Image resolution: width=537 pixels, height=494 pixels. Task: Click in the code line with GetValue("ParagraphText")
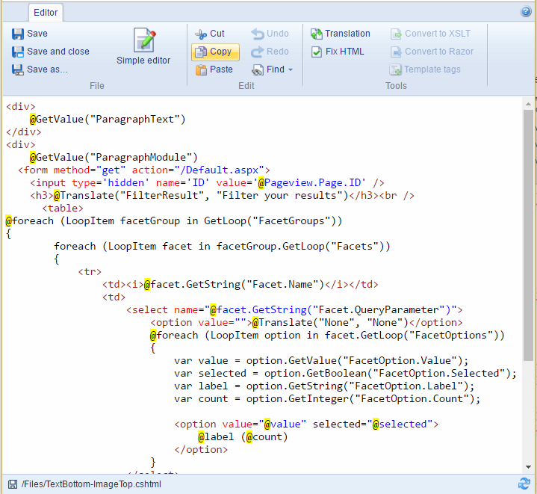[112, 119]
